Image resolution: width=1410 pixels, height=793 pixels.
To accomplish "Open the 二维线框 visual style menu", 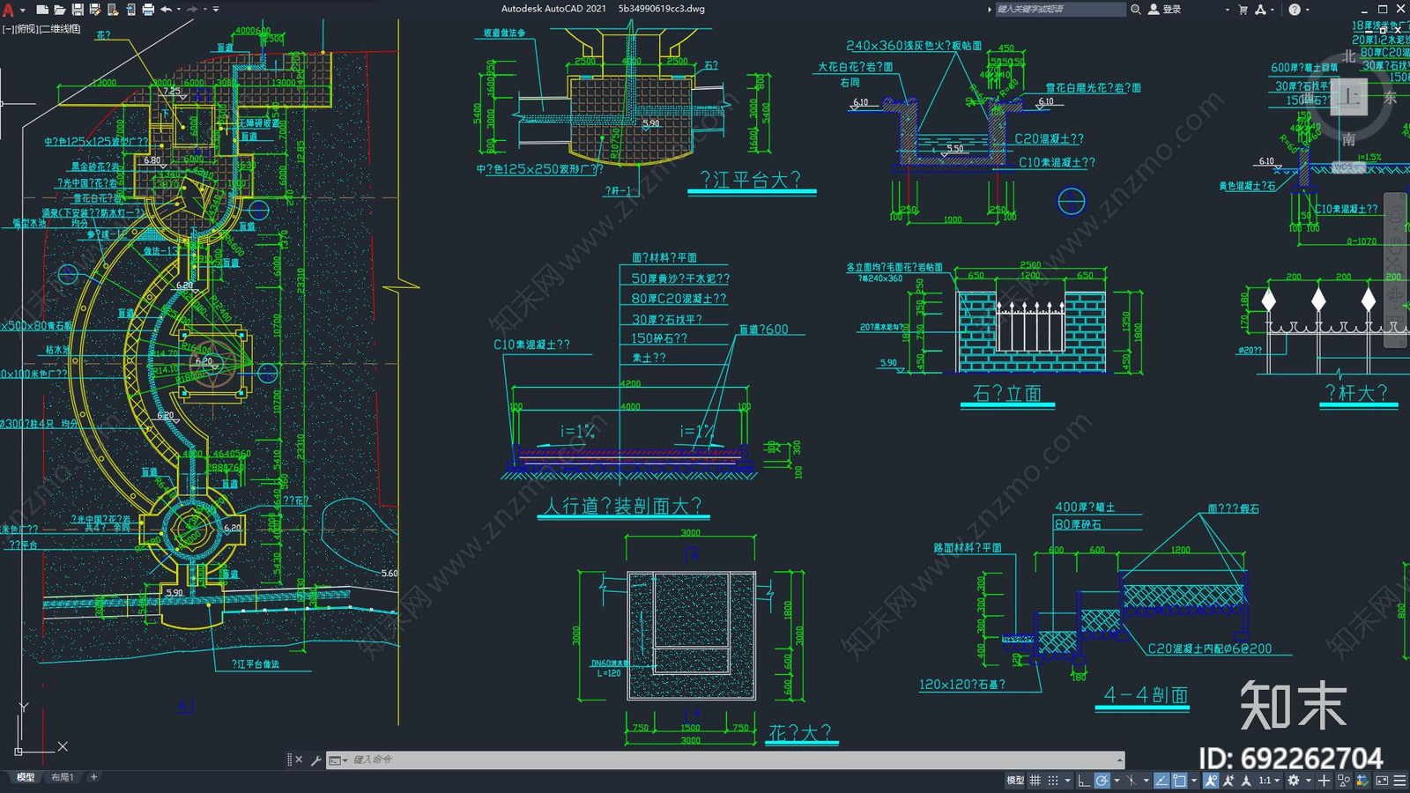I will point(60,29).
